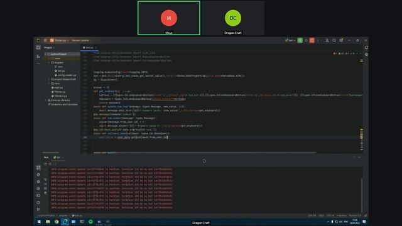Viewport: 402px width, 226px height.
Task: Hide the Run tool window with minimize icon
Action: [x=359, y=158]
